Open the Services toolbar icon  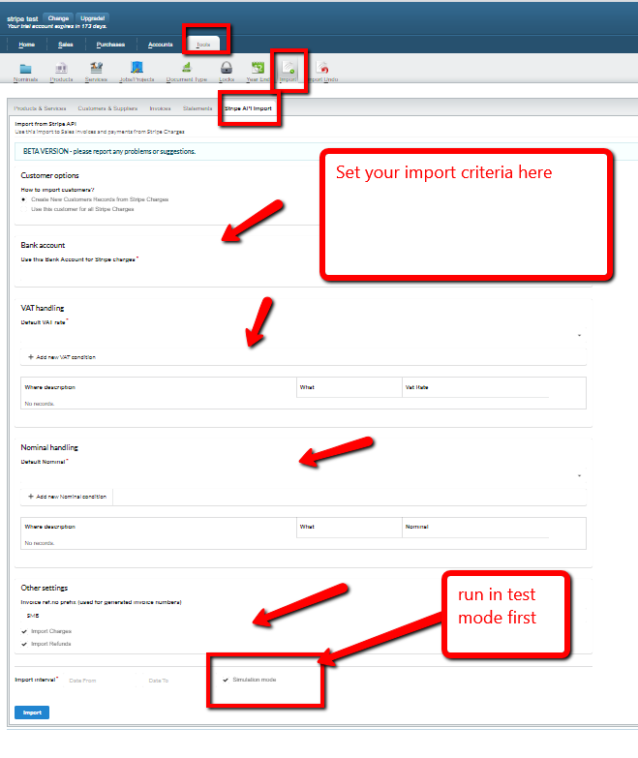96,69
